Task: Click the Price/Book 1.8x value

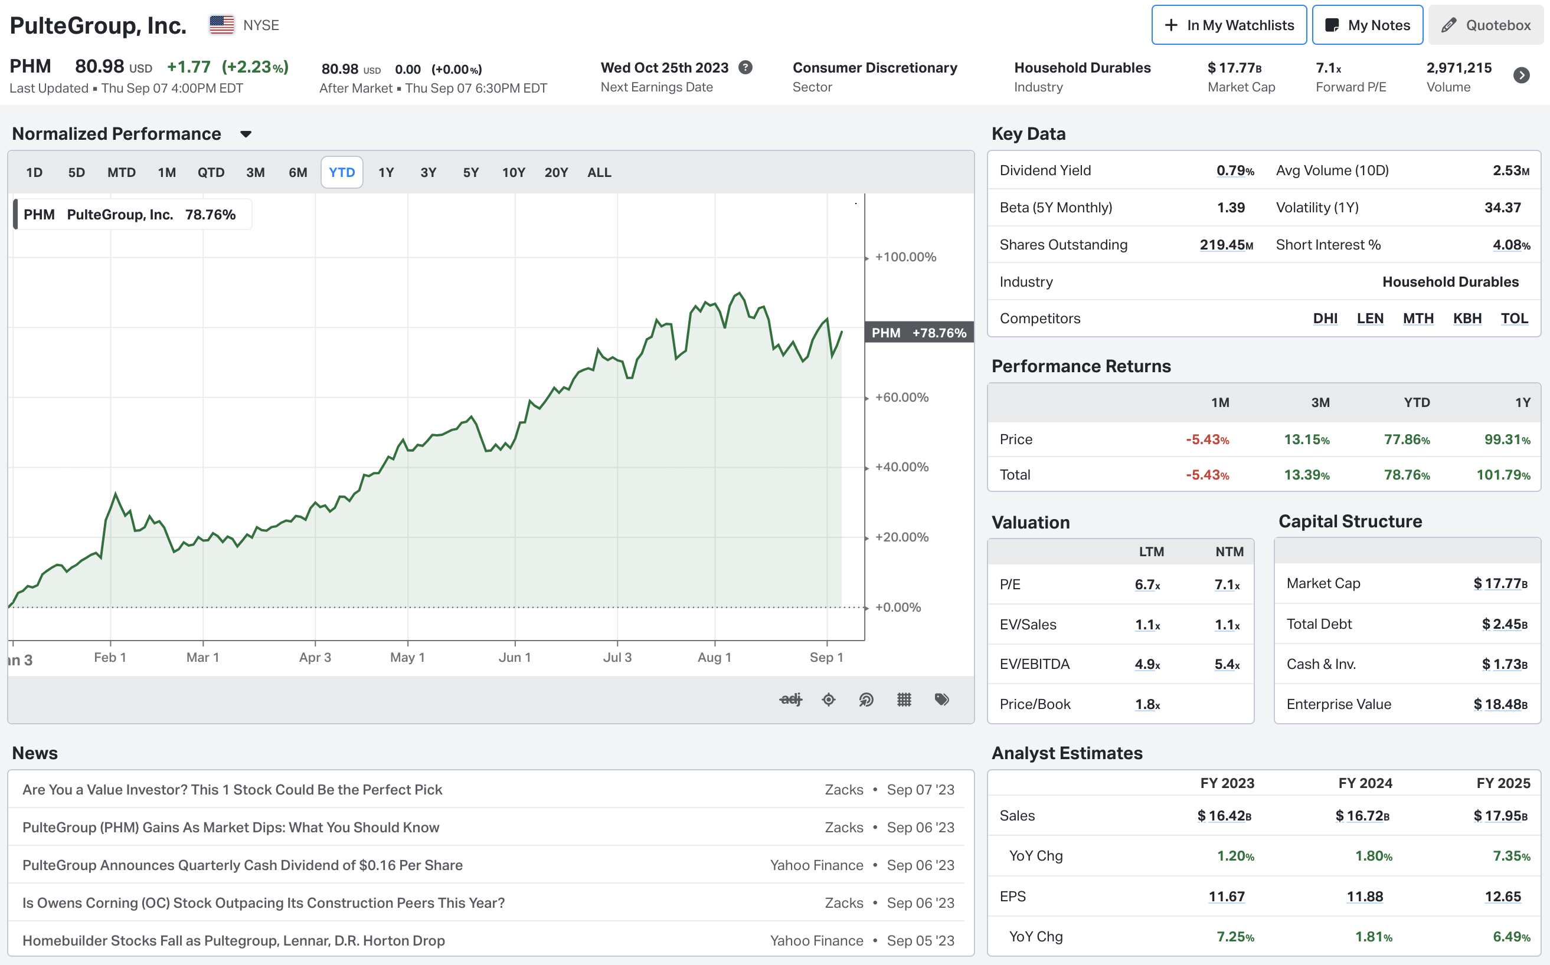Action: (1147, 705)
